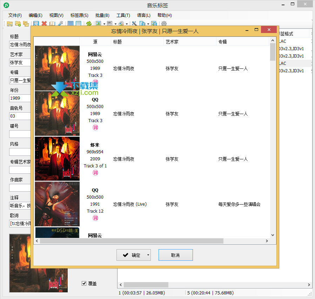
Task: Click the empty 风格 input field
Action: (x=20, y=152)
